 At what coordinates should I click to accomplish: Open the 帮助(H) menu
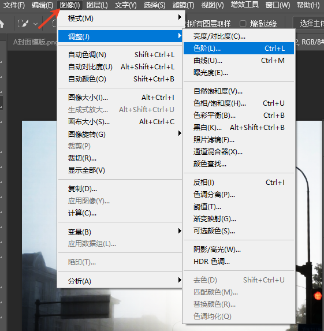point(308,5)
